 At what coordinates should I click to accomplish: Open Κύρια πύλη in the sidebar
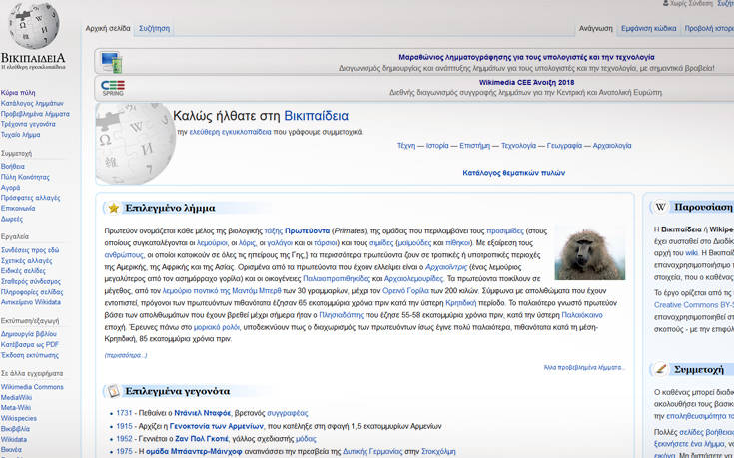(18, 93)
